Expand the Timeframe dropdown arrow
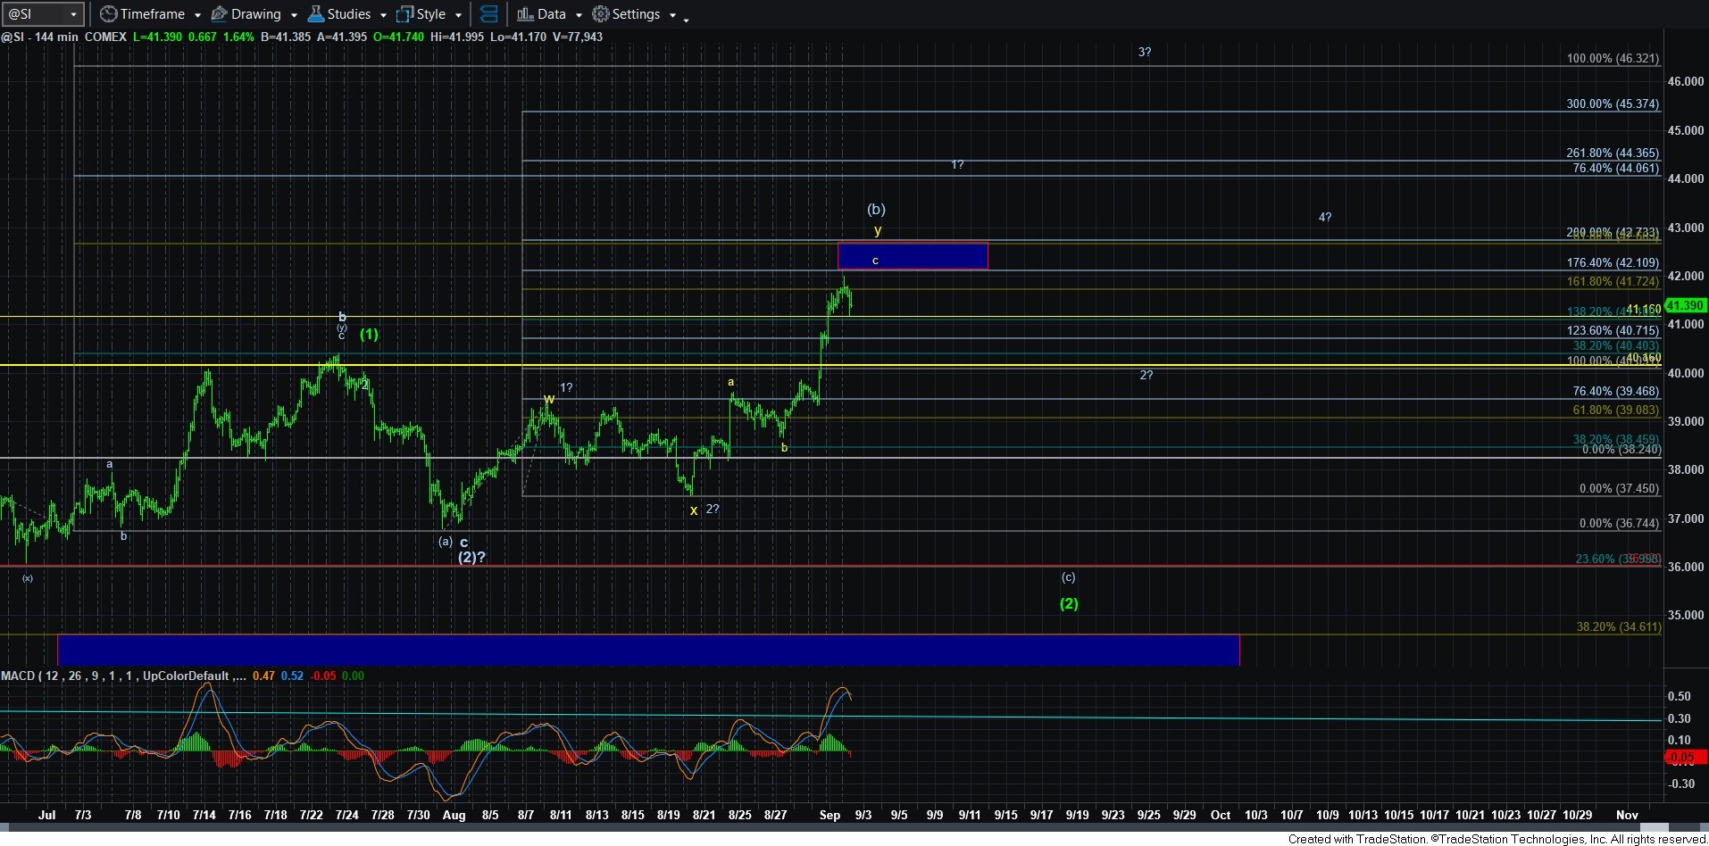 197,15
